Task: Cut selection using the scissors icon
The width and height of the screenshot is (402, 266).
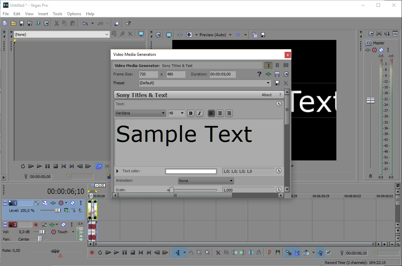Action: point(57,23)
